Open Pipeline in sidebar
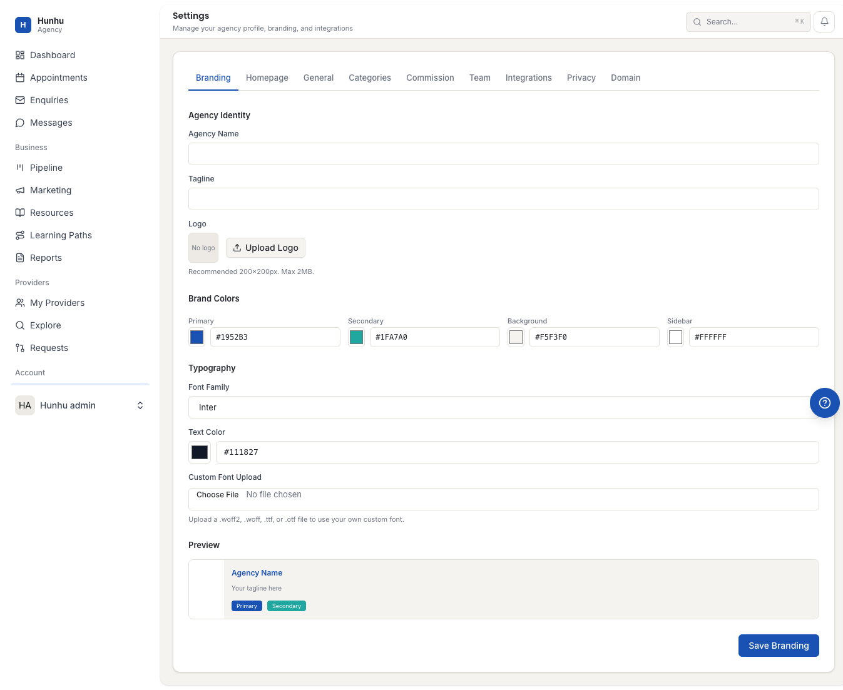 pyautogui.click(x=80, y=168)
